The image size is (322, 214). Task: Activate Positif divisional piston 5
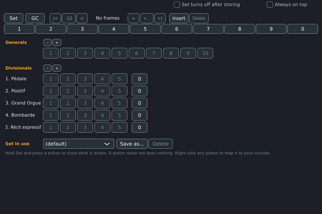coord(119,91)
